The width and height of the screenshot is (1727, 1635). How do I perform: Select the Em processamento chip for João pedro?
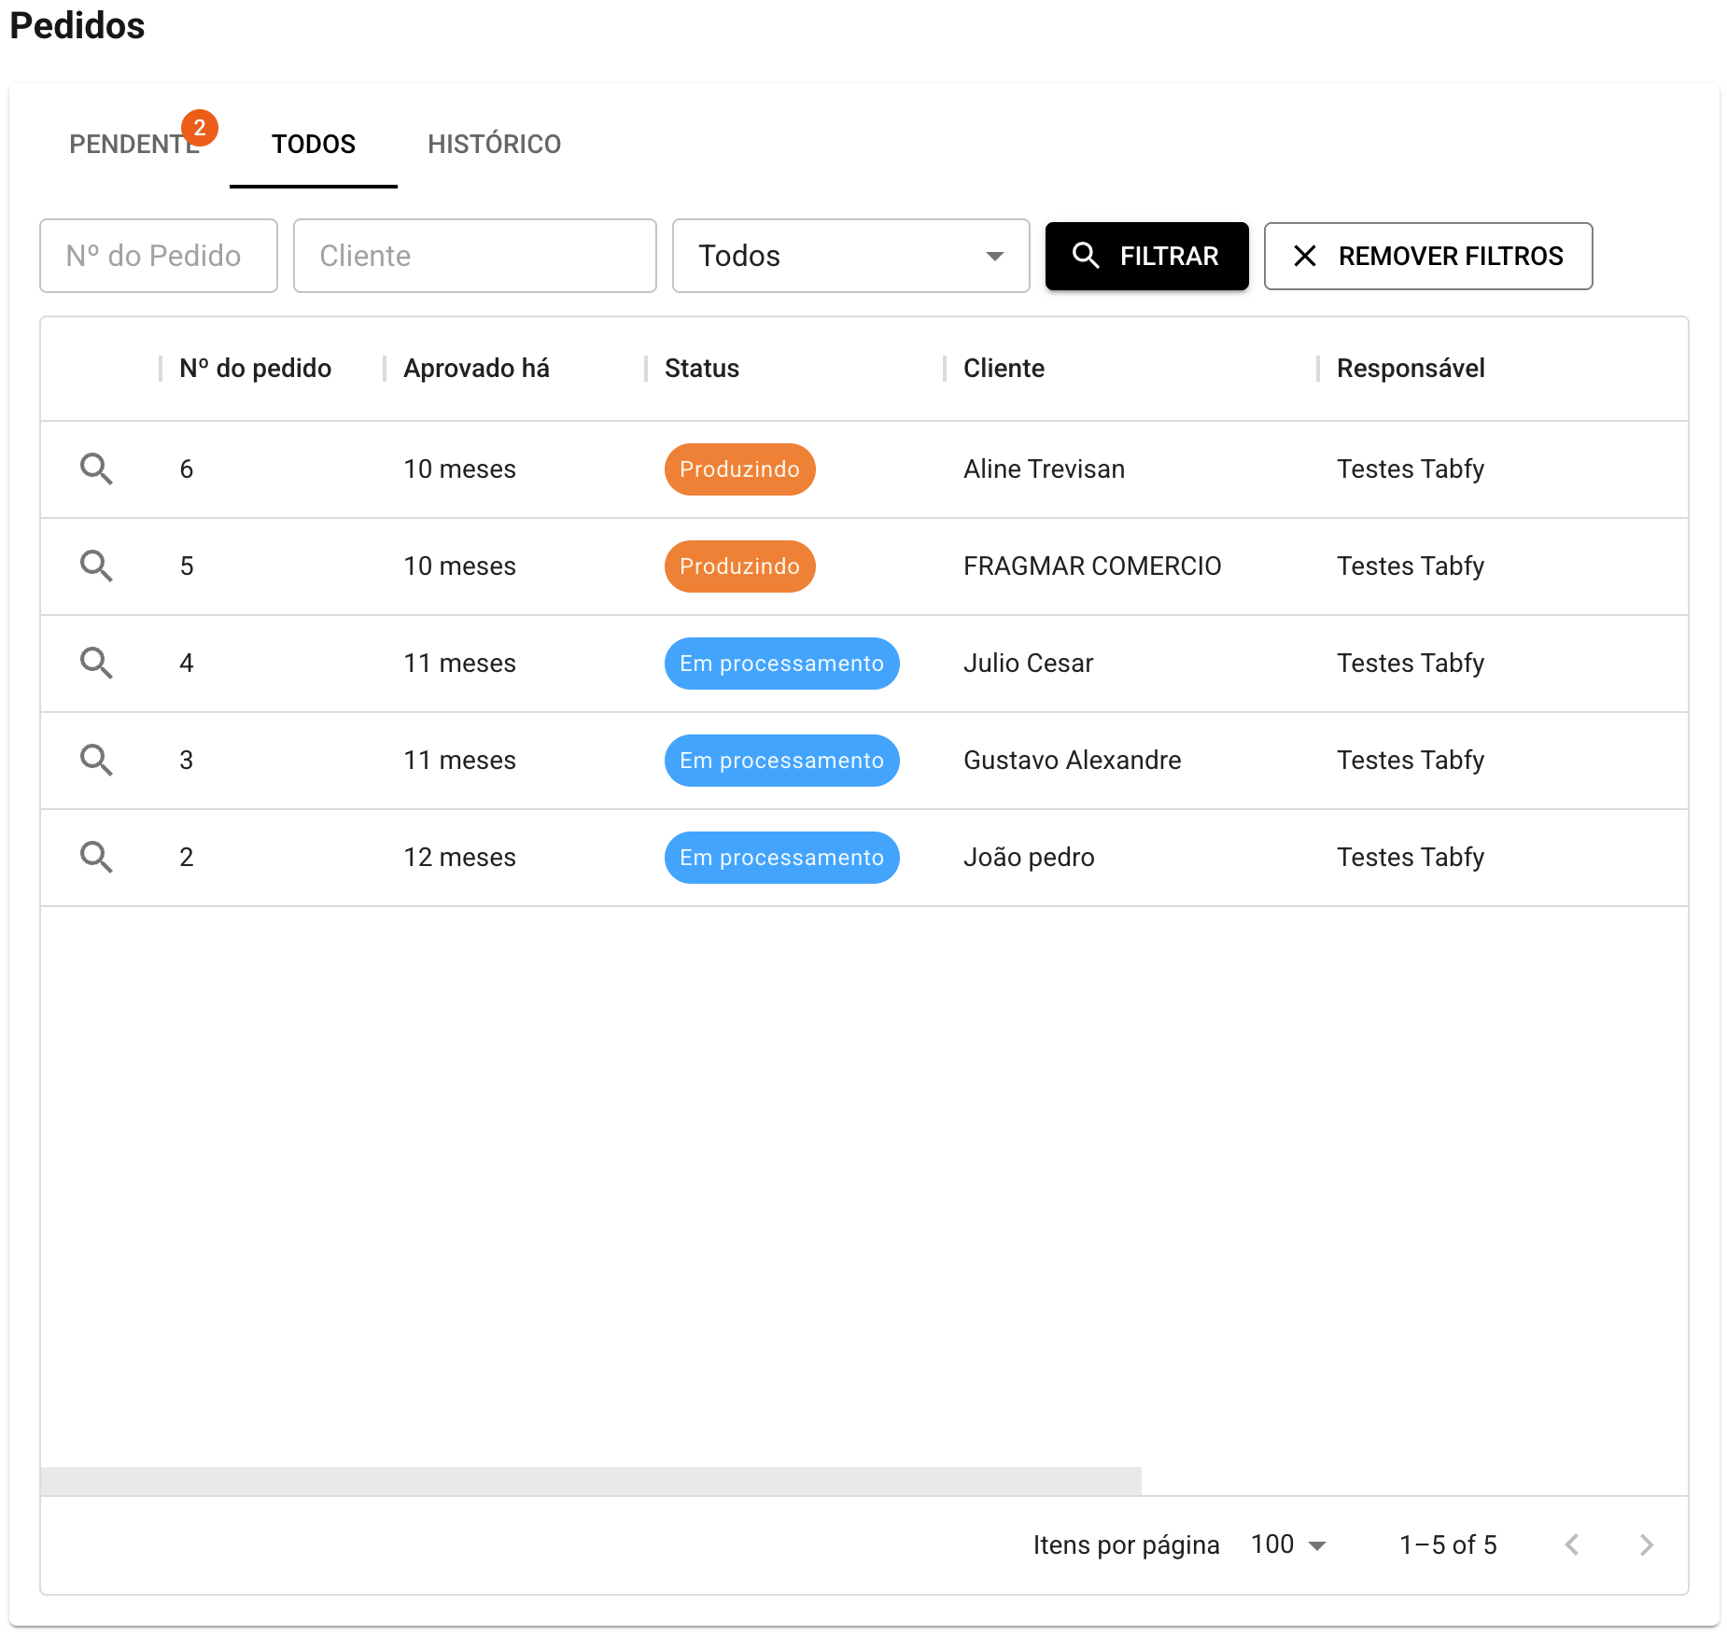click(781, 857)
